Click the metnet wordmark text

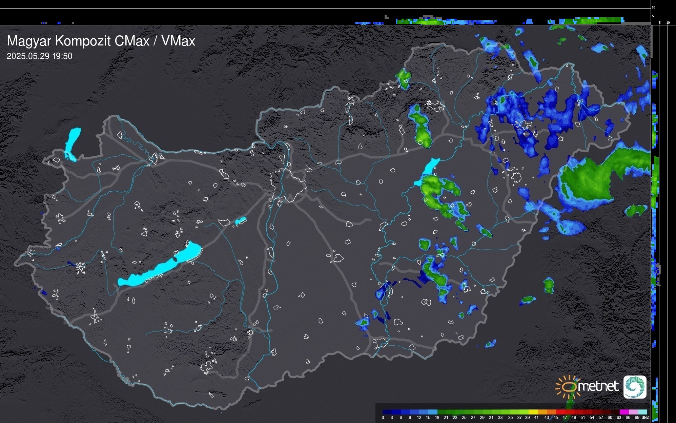(x=598, y=386)
